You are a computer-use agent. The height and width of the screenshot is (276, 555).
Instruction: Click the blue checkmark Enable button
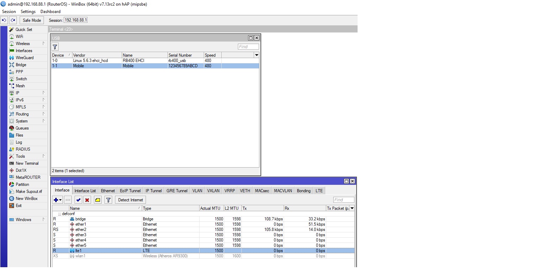(x=78, y=200)
